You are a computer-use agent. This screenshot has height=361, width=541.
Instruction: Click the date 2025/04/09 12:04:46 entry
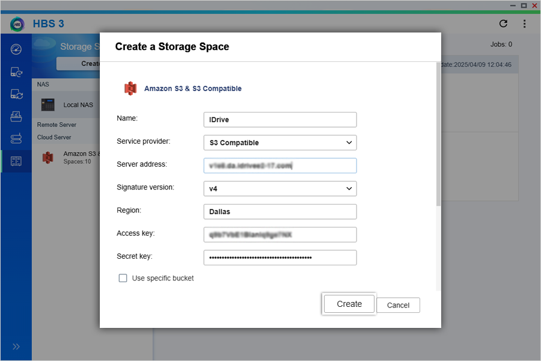click(477, 64)
